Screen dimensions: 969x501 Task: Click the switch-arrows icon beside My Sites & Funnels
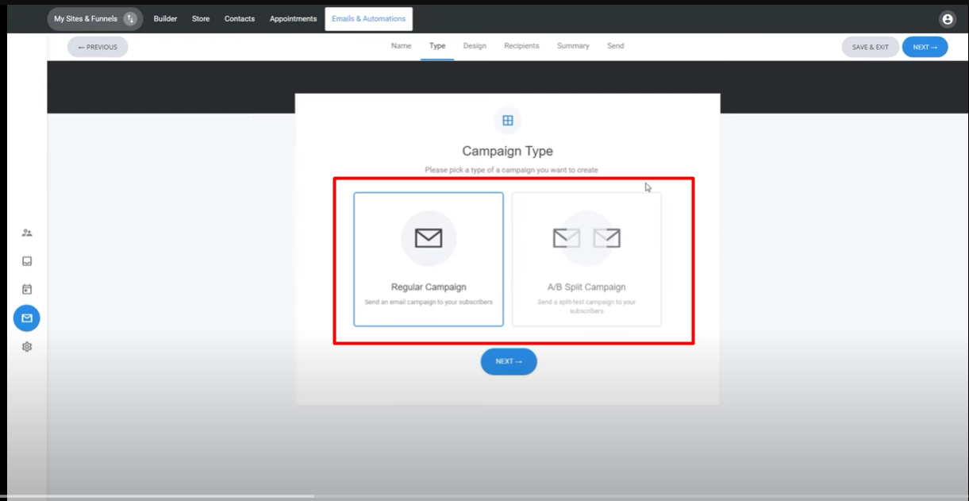[130, 19]
